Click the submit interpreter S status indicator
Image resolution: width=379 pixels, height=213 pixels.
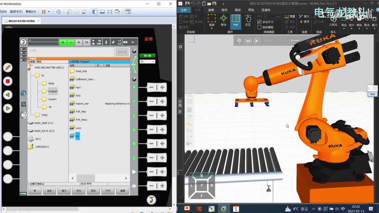pos(63,42)
